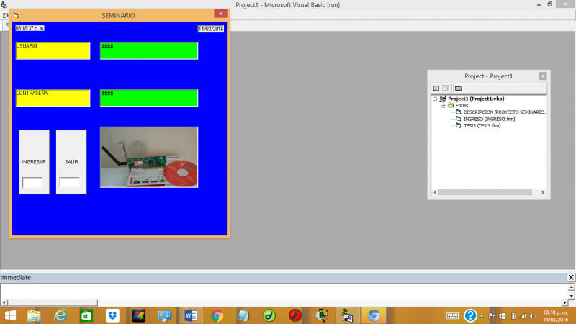Collapse the Forms folder node
This screenshot has height=324, width=576.
coord(443,105)
